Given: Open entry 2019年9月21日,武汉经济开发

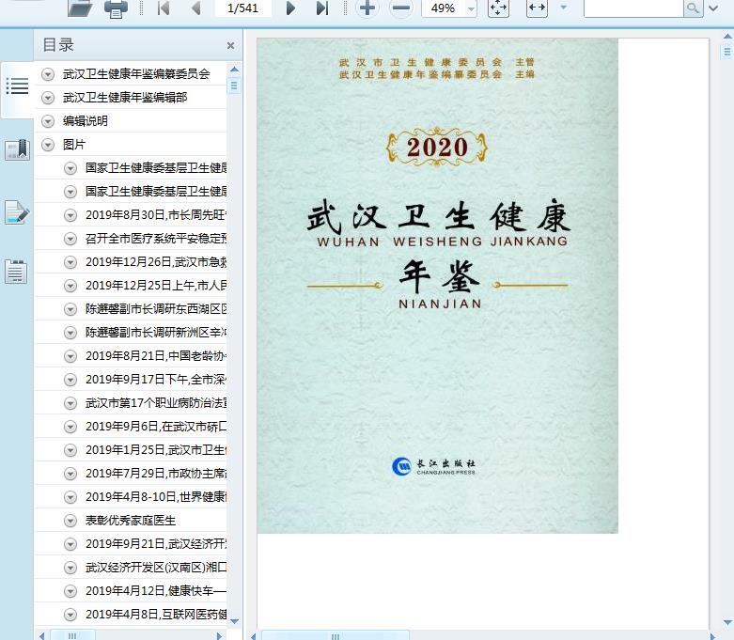Looking at the screenshot, I should (x=156, y=543).
